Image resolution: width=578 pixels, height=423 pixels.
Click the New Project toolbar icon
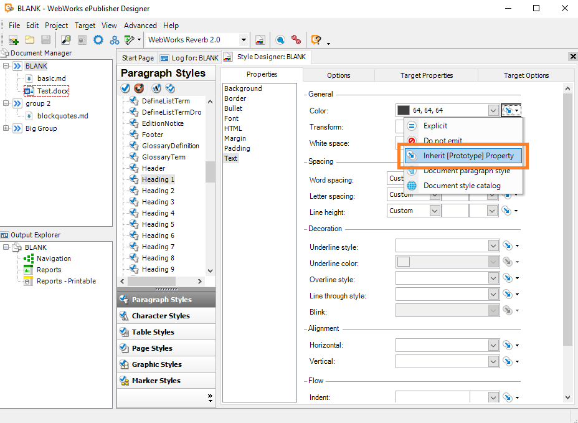(x=14, y=40)
